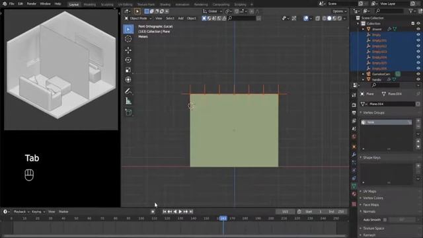The height and width of the screenshot is (238, 423).
Task: Play the animation forward
Action: pyautogui.click(x=180, y=212)
